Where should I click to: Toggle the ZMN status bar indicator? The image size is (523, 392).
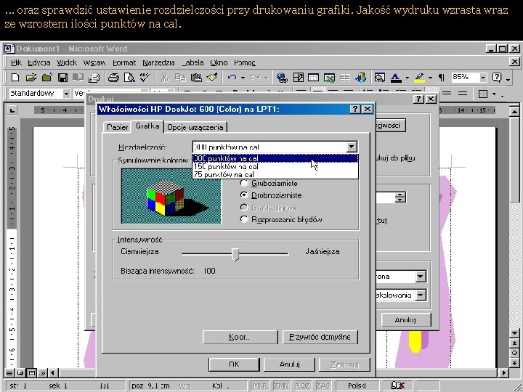(282, 385)
